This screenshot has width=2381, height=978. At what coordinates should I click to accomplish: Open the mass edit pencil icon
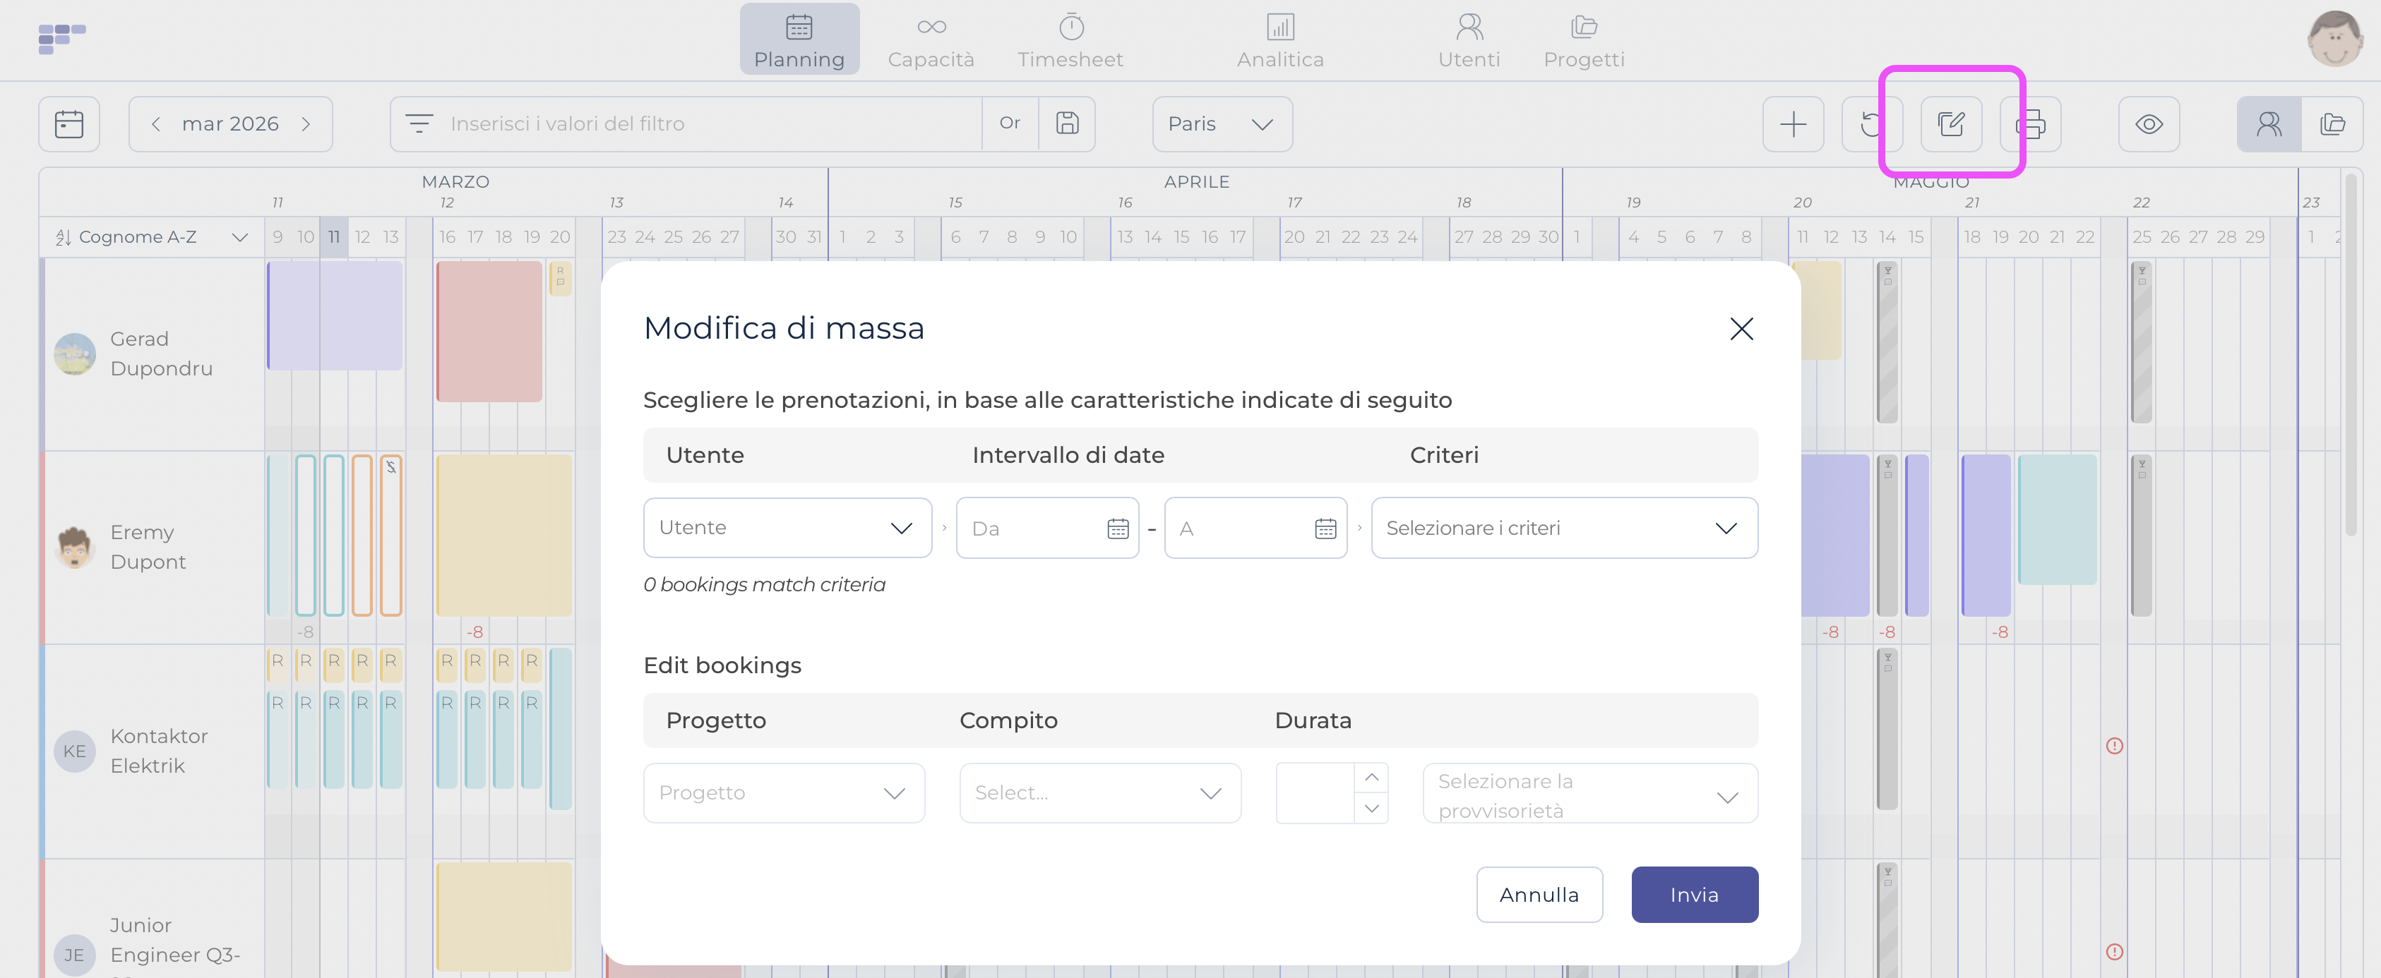point(1950,123)
